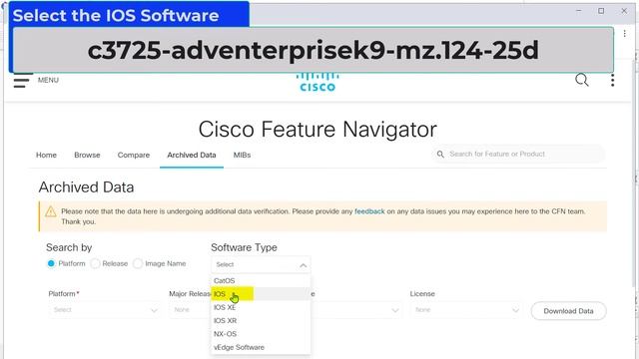
Task: Open the hamburger MENU icon
Action: pos(21,80)
